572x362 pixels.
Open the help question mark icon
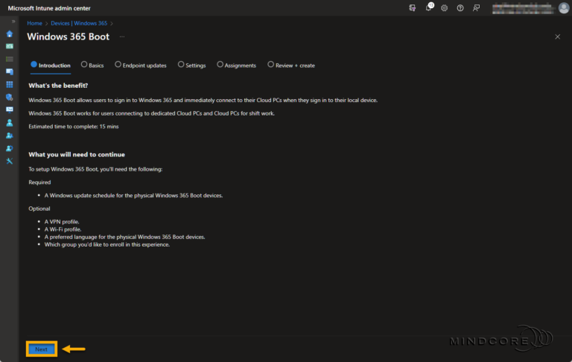460,7
